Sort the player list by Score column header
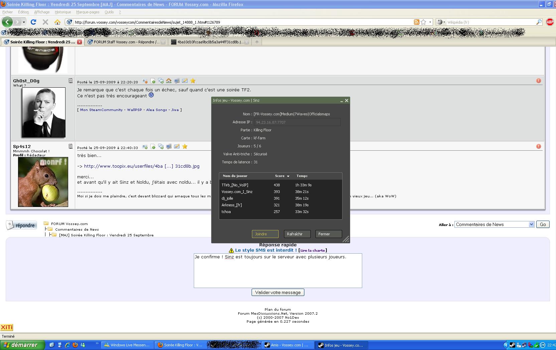The height and width of the screenshot is (350, 556). click(x=282, y=176)
